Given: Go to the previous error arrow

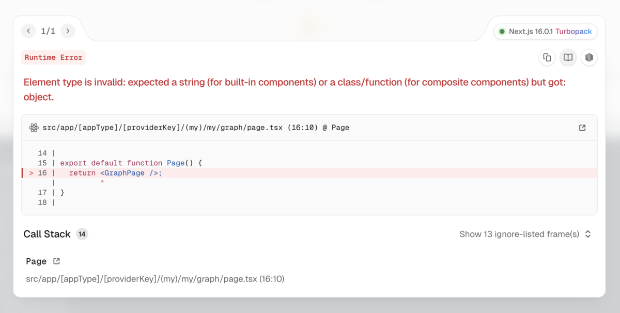Looking at the screenshot, I should pyautogui.click(x=28, y=31).
